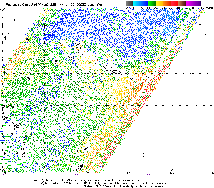Click the '-16' latitude label

pos(3,105)
